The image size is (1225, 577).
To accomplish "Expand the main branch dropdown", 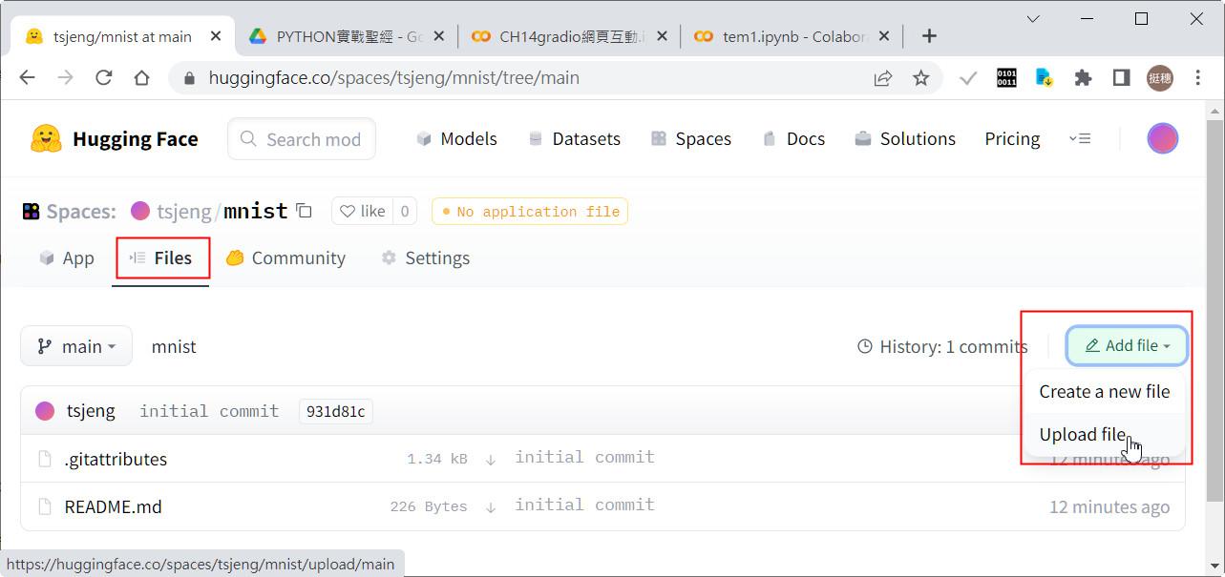I will (x=76, y=346).
